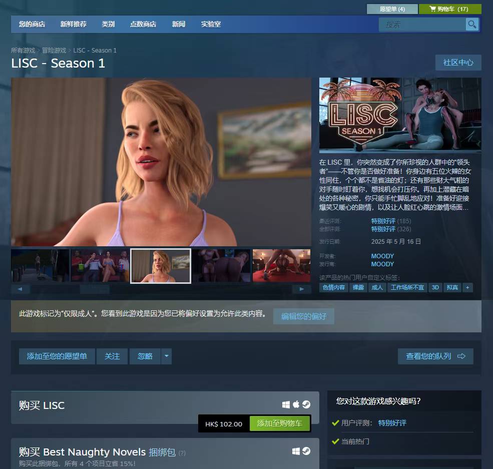
Task: Select the highlighted blonde woman thumbnail
Action: [161, 266]
